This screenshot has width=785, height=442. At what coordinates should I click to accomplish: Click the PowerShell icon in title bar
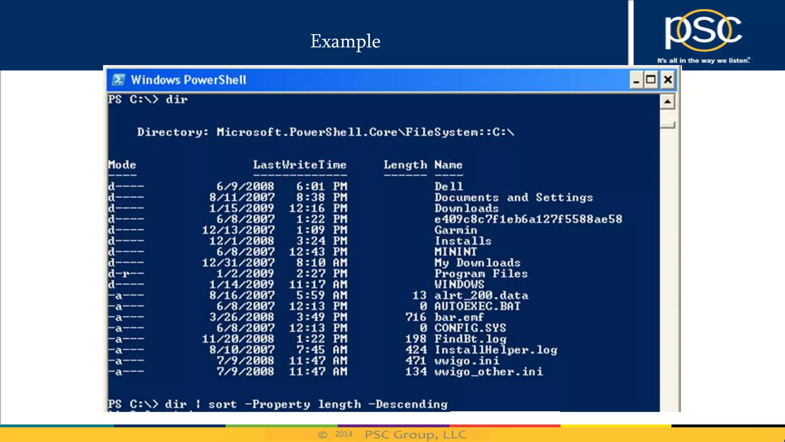click(118, 80)
